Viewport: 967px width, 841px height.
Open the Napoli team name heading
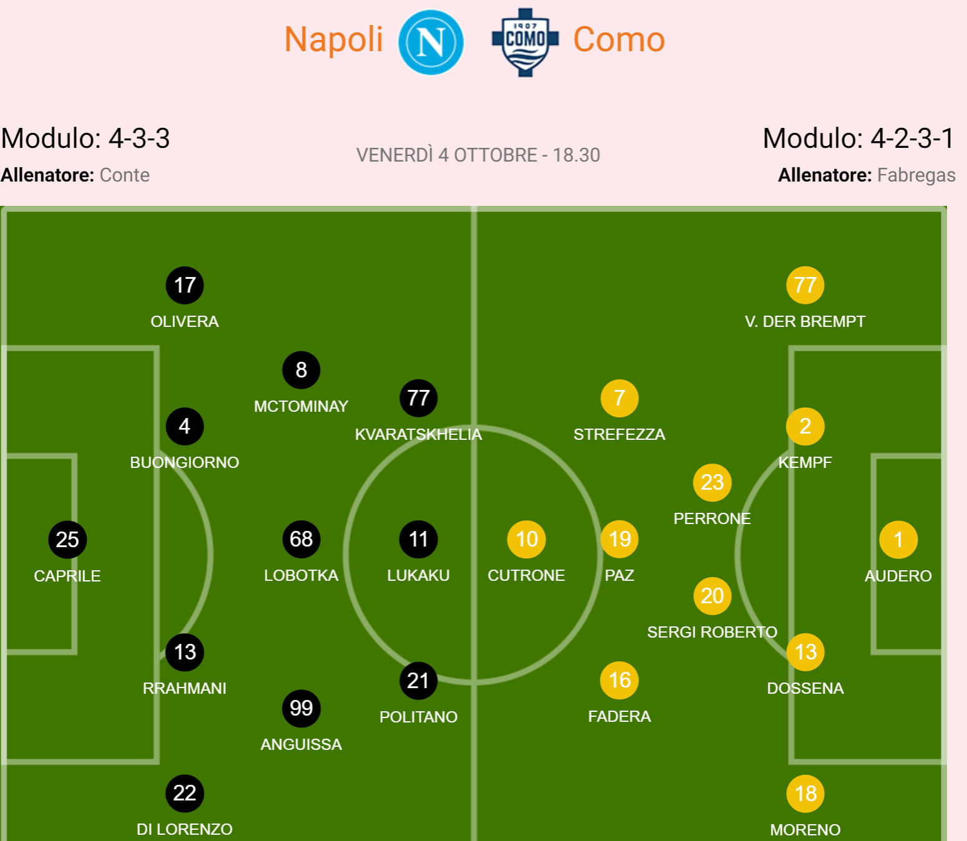[333, 39]
